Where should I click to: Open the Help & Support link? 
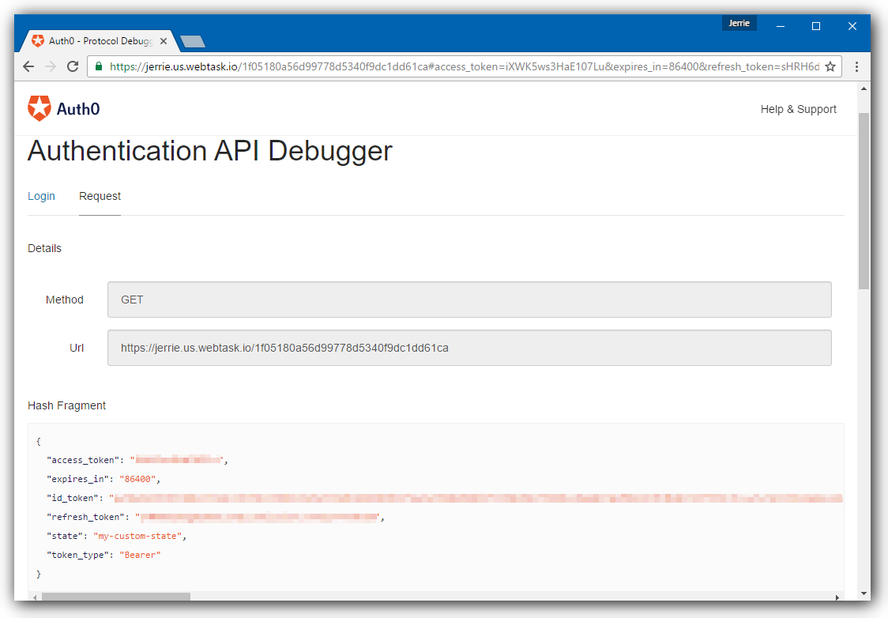coord(798,109)
